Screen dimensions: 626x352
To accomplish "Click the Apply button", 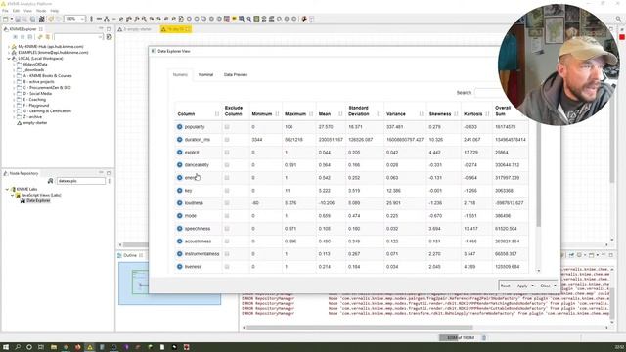I will [x=522, y=286].
